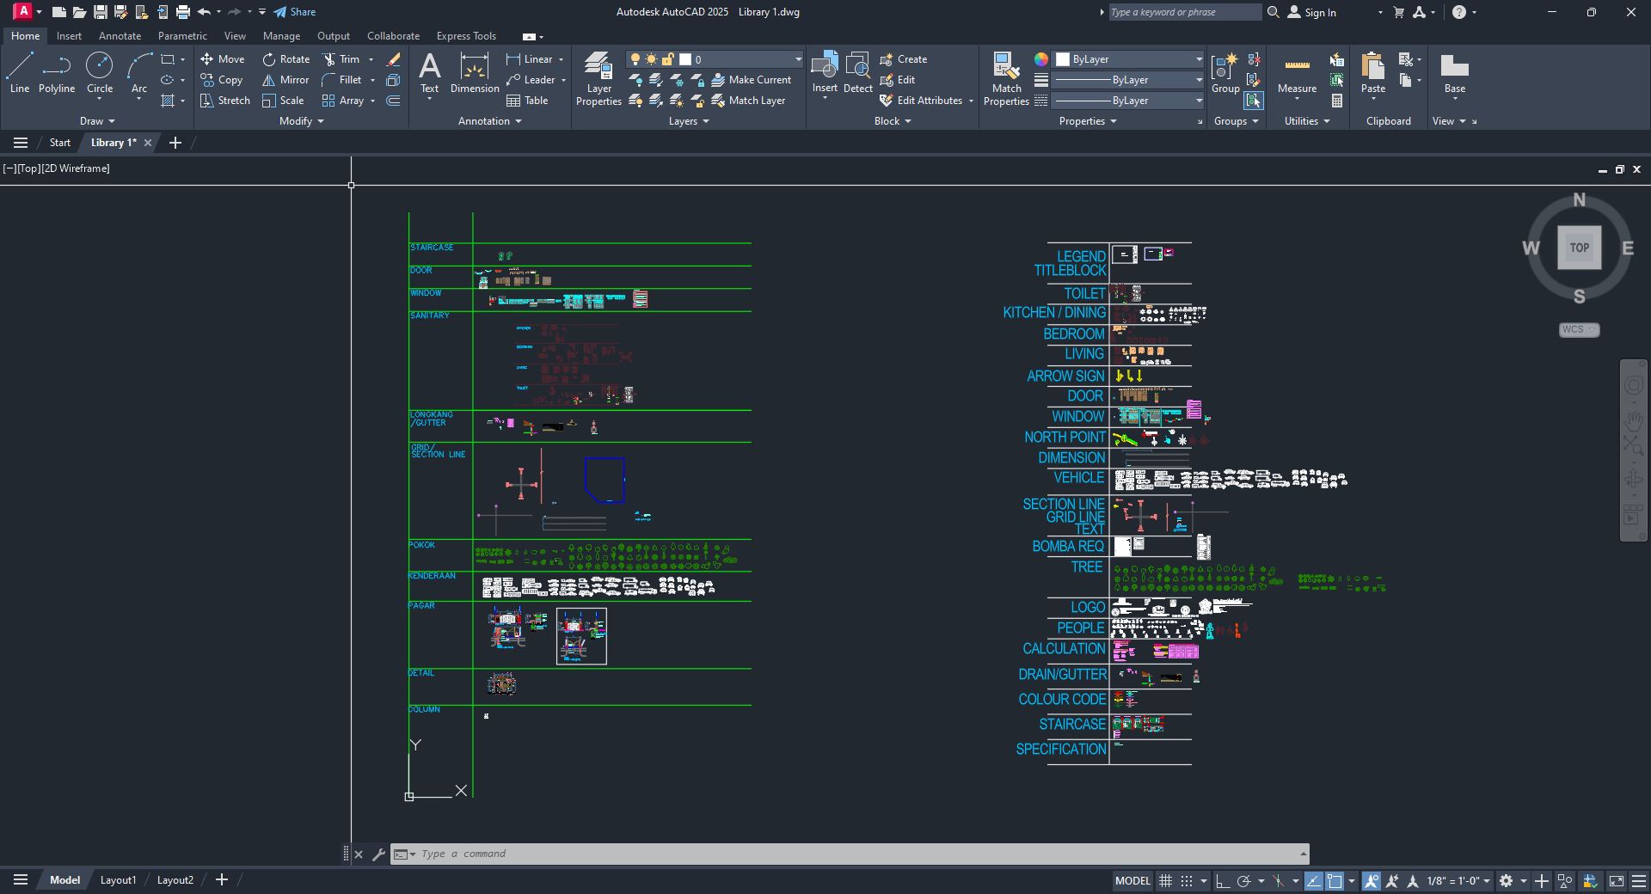Open the layer name dropdown list
This screenshot has width=1651, height=894.
pos(798,59)
